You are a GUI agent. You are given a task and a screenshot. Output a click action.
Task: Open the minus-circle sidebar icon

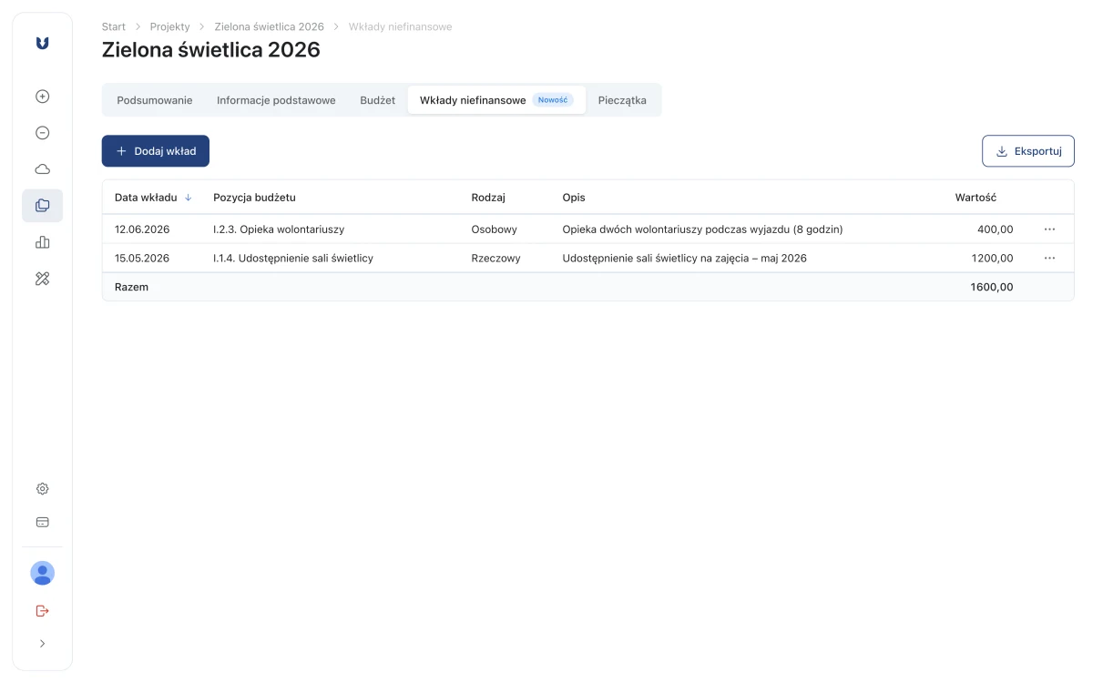[42, 133]
